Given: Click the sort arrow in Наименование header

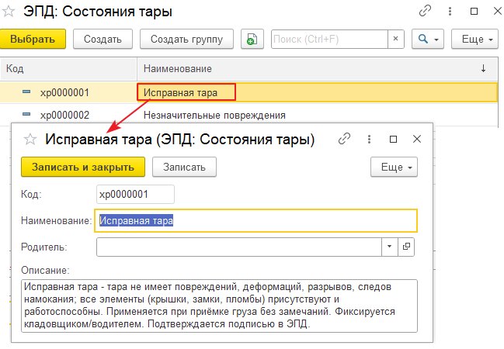Looking at the screenshot, I should (483, 68).
